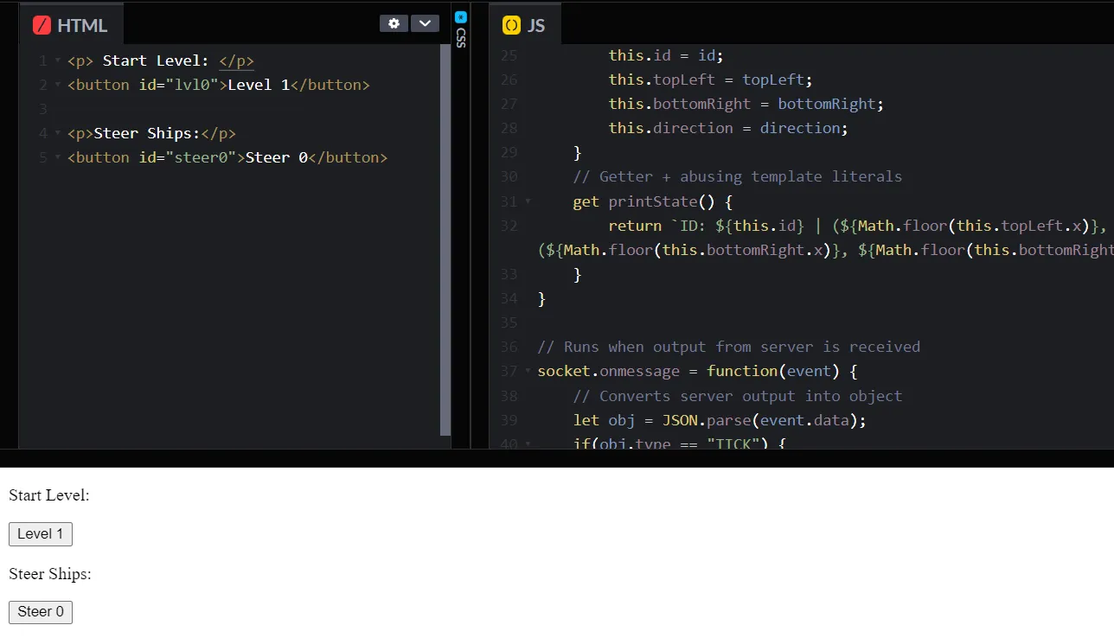This screenshot has height=638, width=1114.
Task: Switch to the CSS tab
Action: pos(461,35)
